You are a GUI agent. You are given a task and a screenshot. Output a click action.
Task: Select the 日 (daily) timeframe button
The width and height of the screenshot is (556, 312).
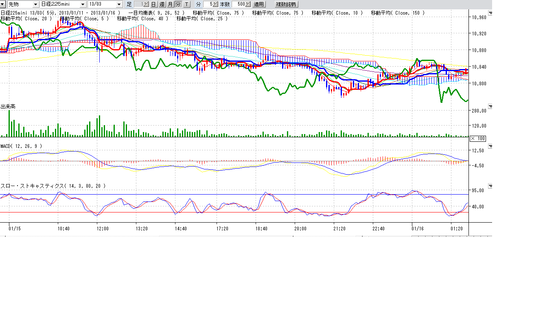pyautogui.click(x=153, y=4)
